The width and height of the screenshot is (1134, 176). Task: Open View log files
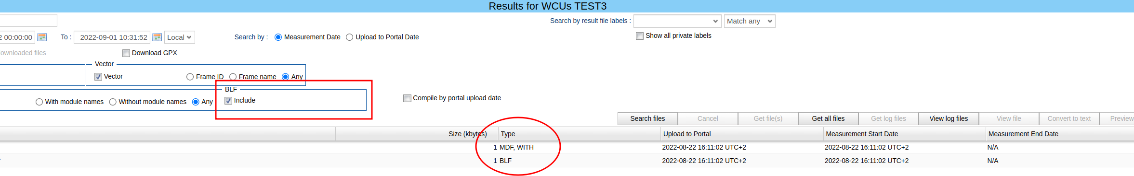pyautogui.click(x=949, y=118)
